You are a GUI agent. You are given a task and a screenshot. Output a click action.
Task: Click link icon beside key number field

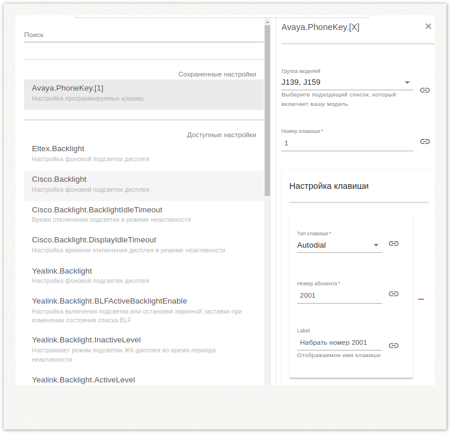[425, 142]
